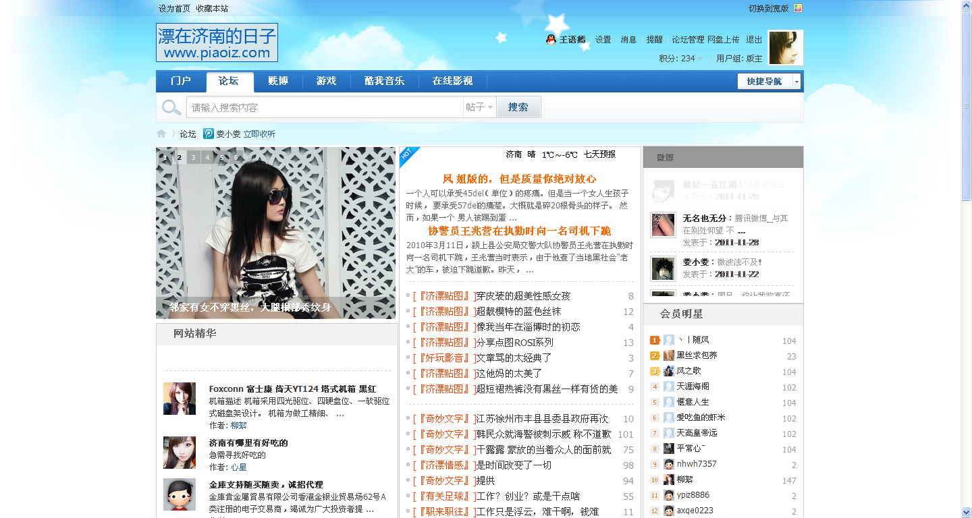972x518 pixels.
Task: Click the 立即收听 link
Action: pos(259,134)
